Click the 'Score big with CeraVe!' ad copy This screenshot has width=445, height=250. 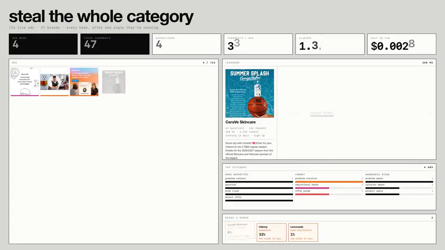click(249, 150)
